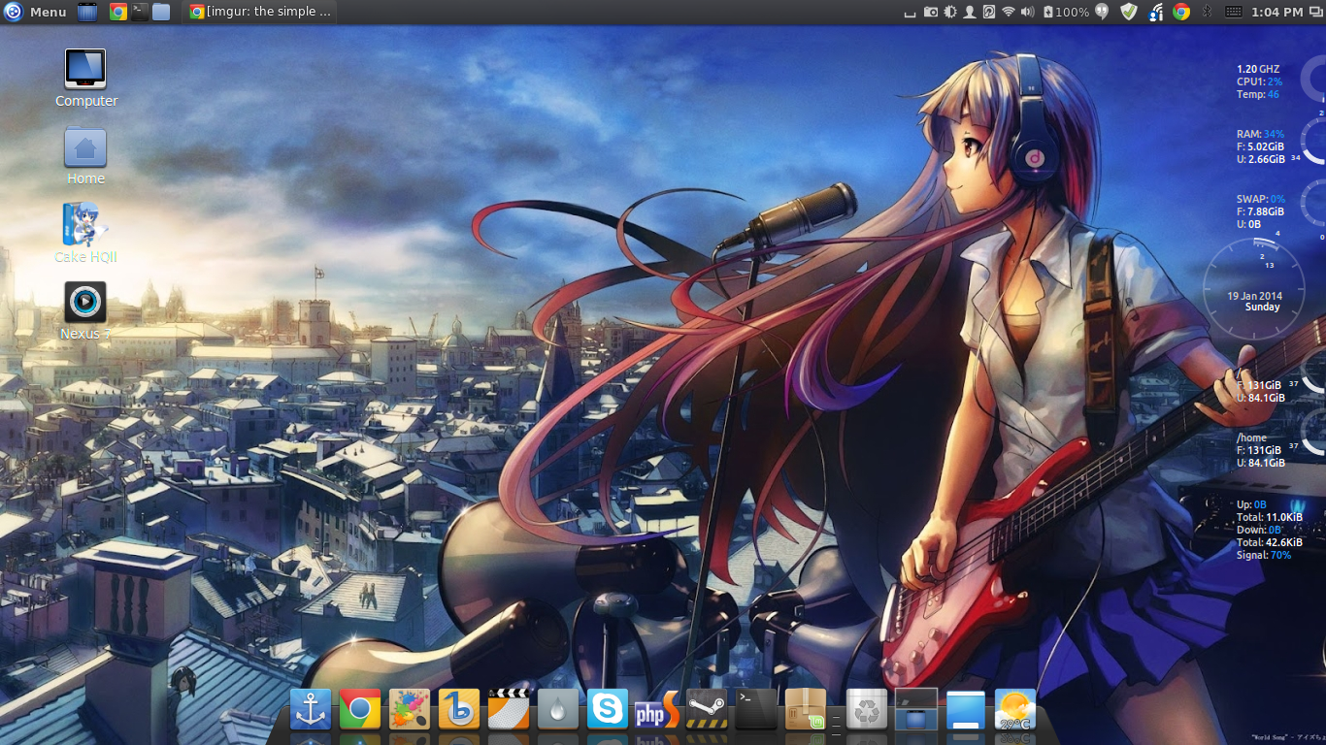
Task: Open the Computer desktop icon
Action: [85, 78]
